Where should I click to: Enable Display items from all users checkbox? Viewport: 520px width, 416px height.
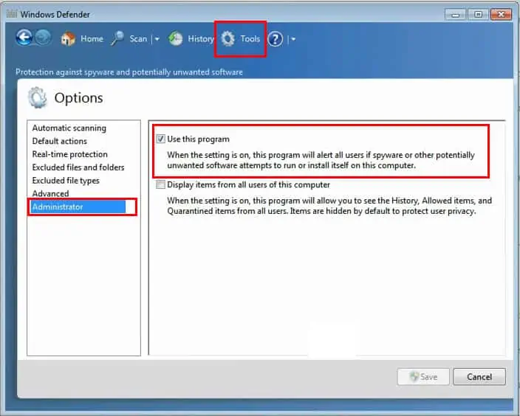click(160, 184)
